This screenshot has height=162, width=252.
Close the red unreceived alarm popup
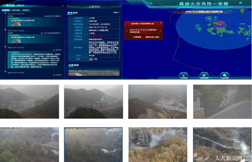click(161, 23)
